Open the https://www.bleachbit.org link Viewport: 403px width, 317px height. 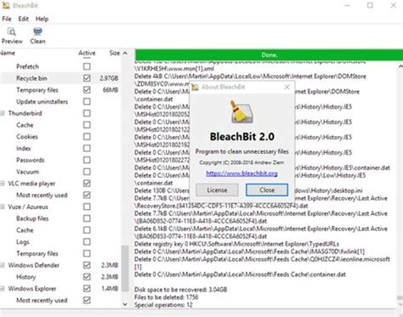click(x=241, y=173)
